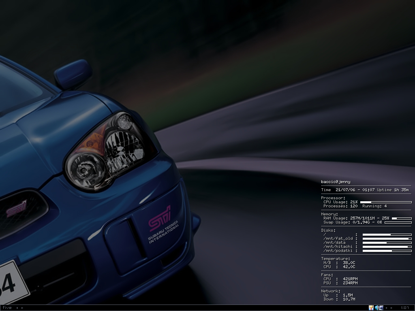
Task: Click the 'Uptime 1h 35m' text
Action: 393,190
